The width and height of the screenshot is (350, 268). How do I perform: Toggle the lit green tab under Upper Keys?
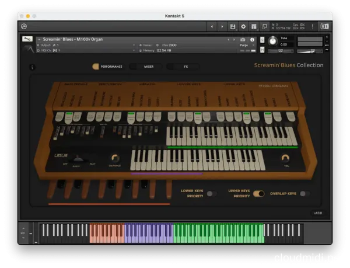pyautogui.click(x=247, y=118)
